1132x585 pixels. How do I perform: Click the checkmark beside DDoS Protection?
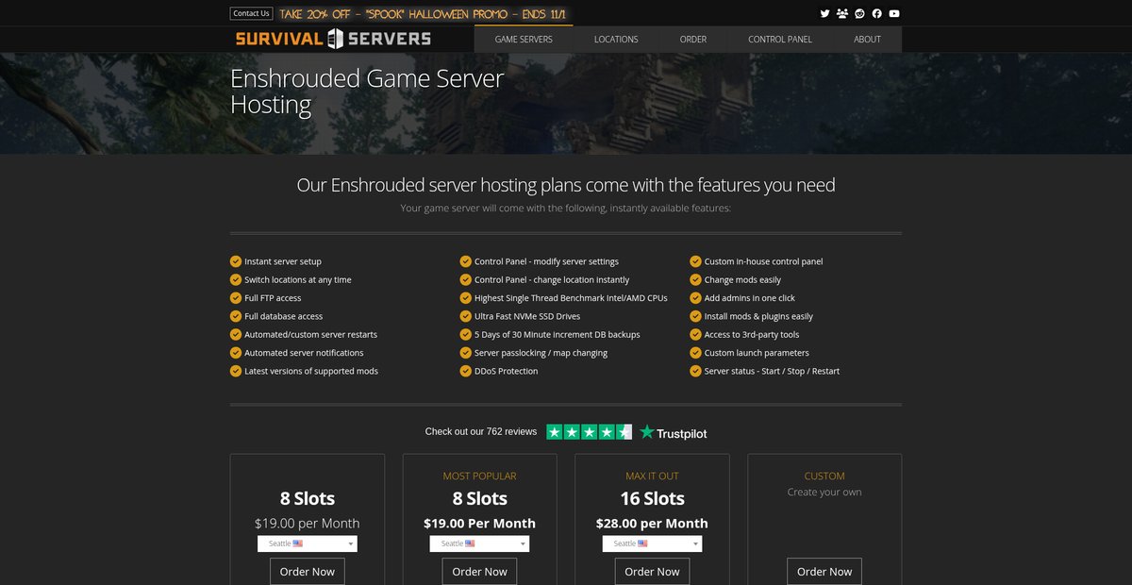466,371
